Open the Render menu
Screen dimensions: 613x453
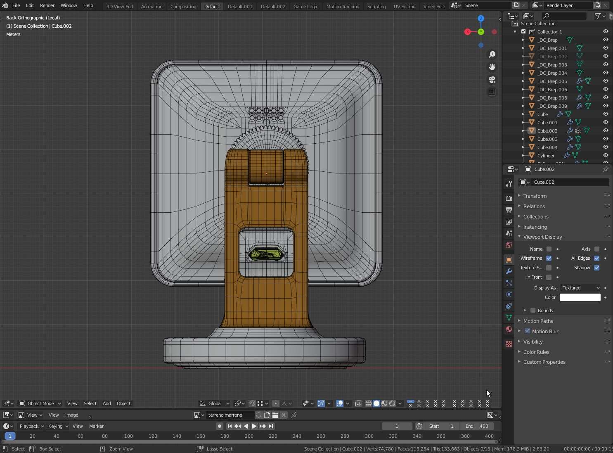[x=47, y=5]
